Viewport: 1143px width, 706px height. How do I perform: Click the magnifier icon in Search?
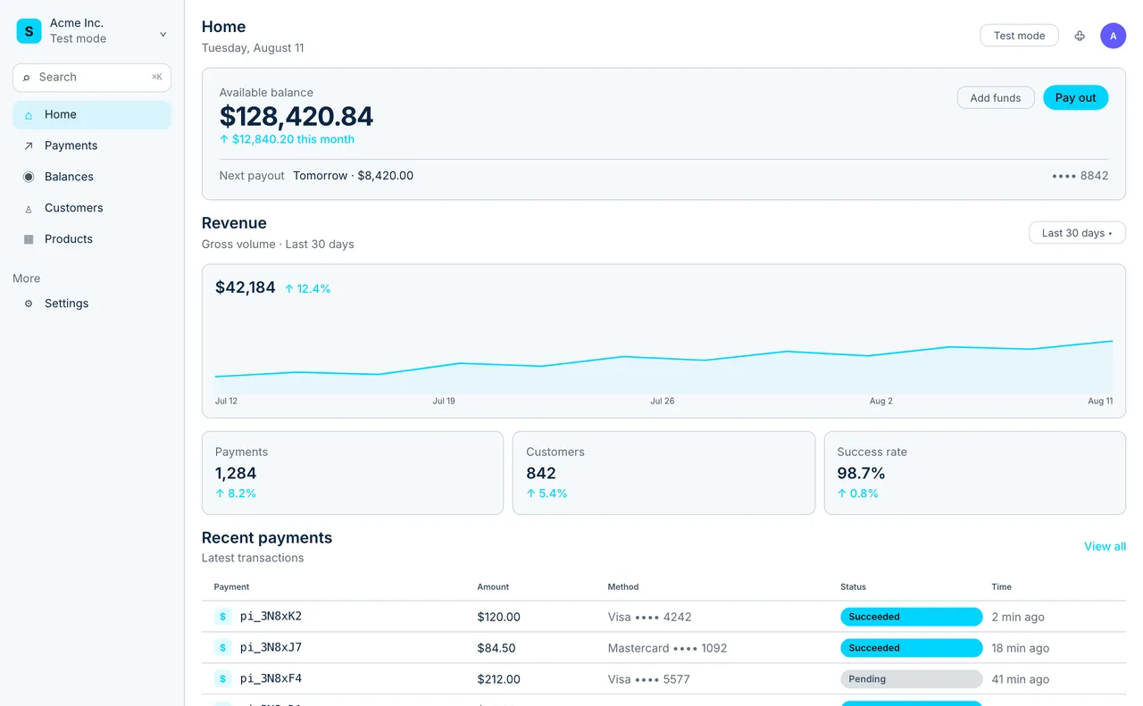tap(27, 78)
